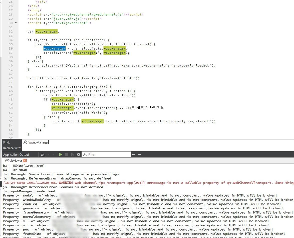This screenshot has height=238, width=294.
Task: Collapse the script block at line 30
Action: coord(16,23)
